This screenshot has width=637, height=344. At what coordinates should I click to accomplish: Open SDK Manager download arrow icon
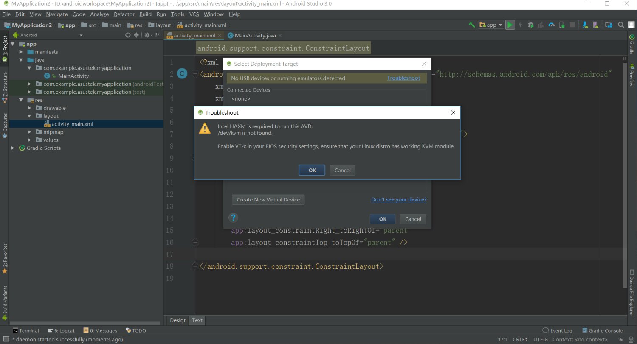tap(585, 25)
